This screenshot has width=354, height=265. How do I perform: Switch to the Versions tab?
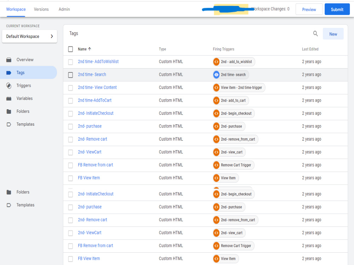[41, 9]
